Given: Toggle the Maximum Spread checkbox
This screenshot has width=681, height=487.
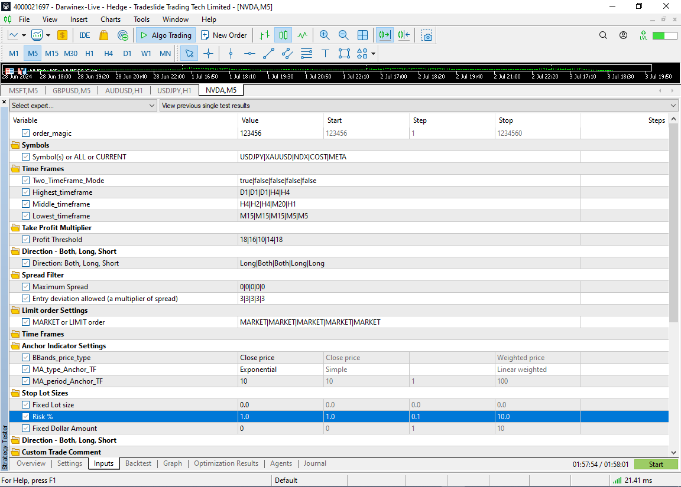Looking at the screenshot, I should pos(25,287).
